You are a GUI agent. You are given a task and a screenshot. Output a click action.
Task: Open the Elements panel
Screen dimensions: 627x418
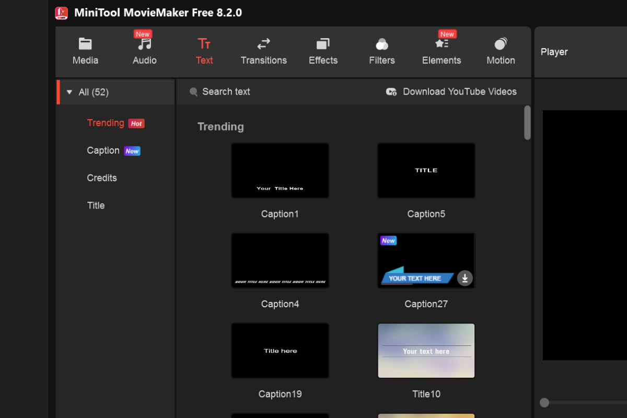tap(442, 52)
